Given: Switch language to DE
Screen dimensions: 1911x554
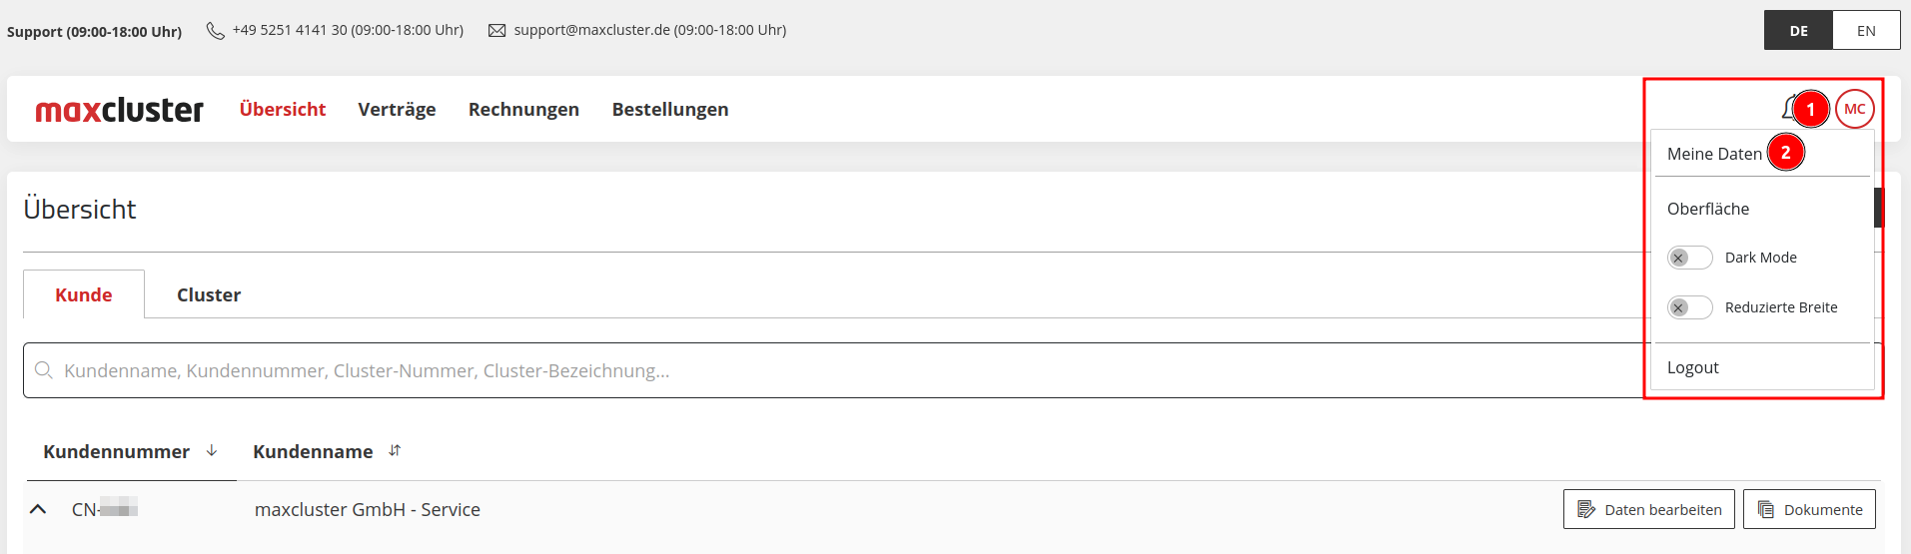Looking at the screenshot, I should pos(1798,31).
